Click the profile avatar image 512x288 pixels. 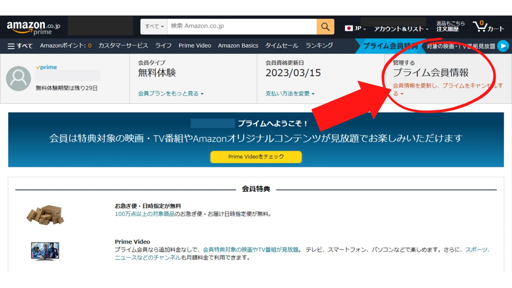[x=18, y=78]
